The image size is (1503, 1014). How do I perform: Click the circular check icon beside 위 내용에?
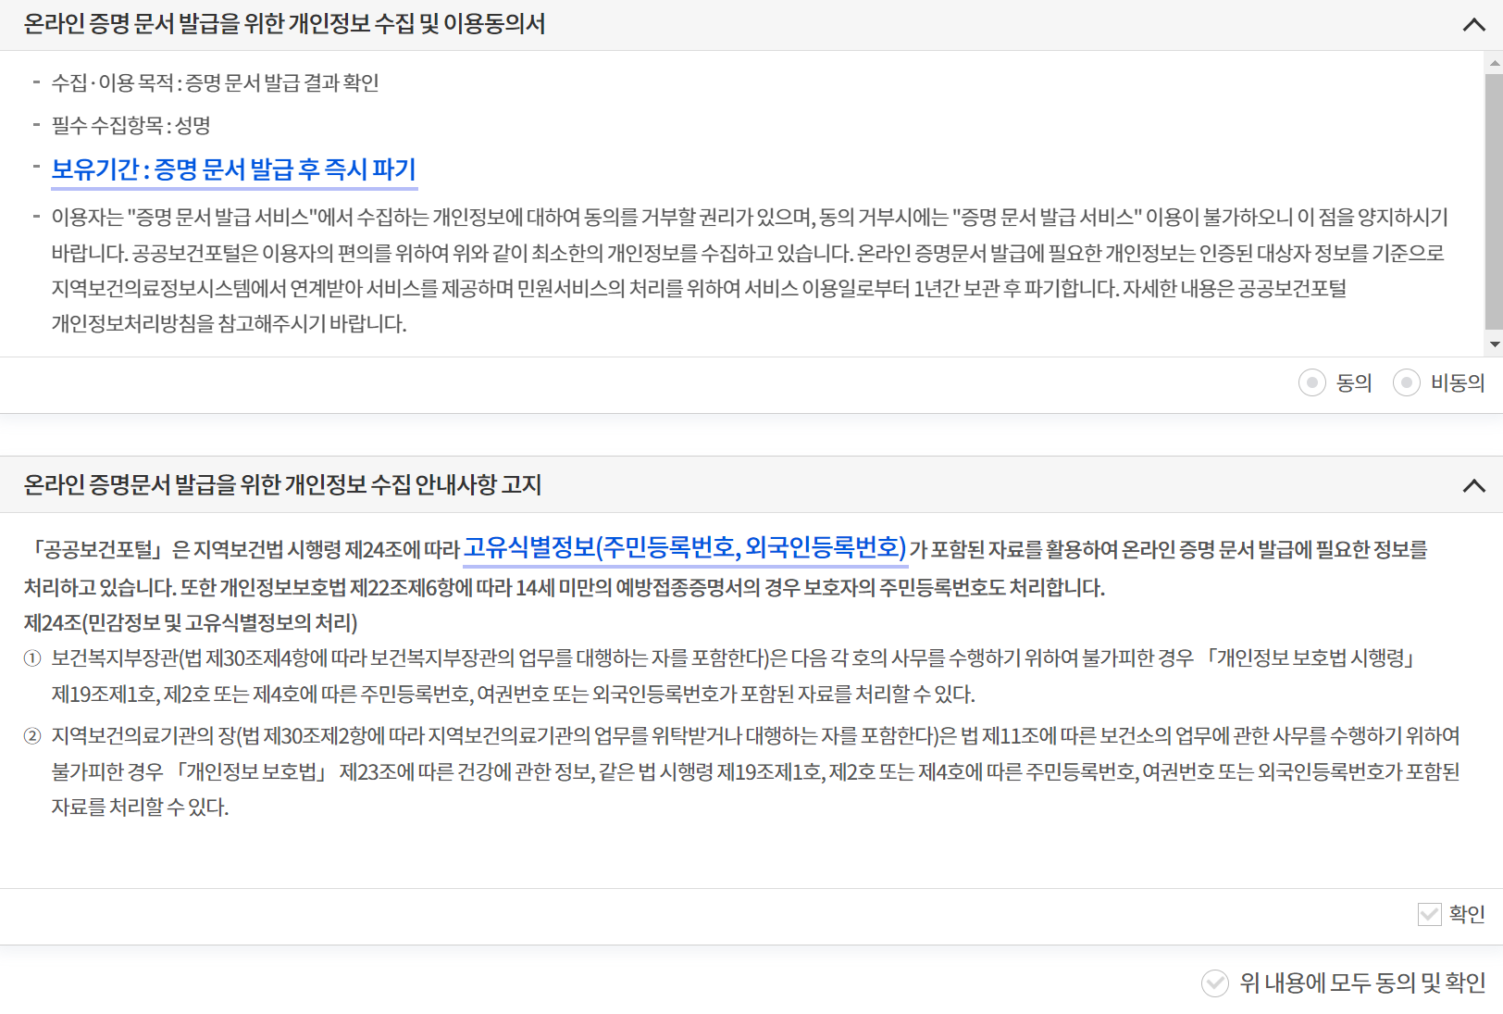1213,984
